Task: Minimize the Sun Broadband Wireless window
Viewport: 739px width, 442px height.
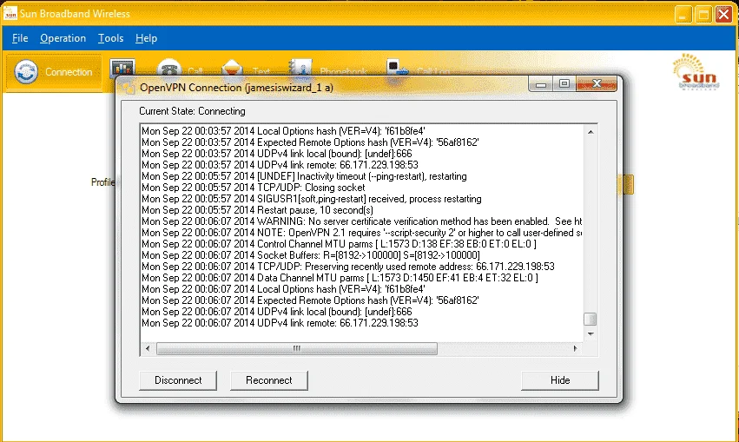Action: click(x=683, y=14)
